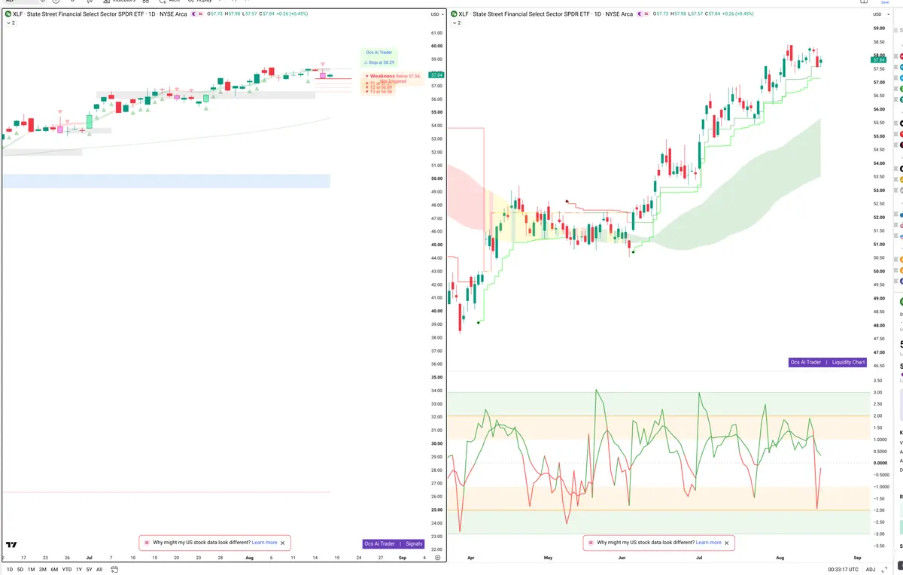Click the T3 at 56.56 target label
903x575 pixels.
tap(379, 91)
